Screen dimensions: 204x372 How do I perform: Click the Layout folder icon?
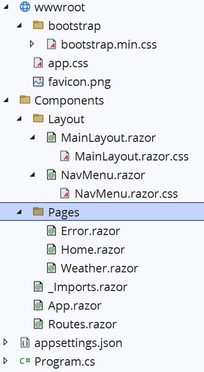[38, 118]
